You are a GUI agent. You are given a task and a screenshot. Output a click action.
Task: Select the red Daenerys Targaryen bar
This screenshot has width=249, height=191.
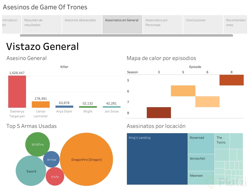(17, 92)
